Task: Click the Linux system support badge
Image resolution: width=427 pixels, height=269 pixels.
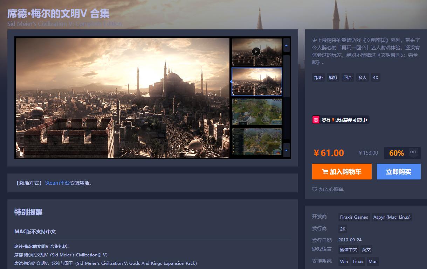Action: pos(358,261)
